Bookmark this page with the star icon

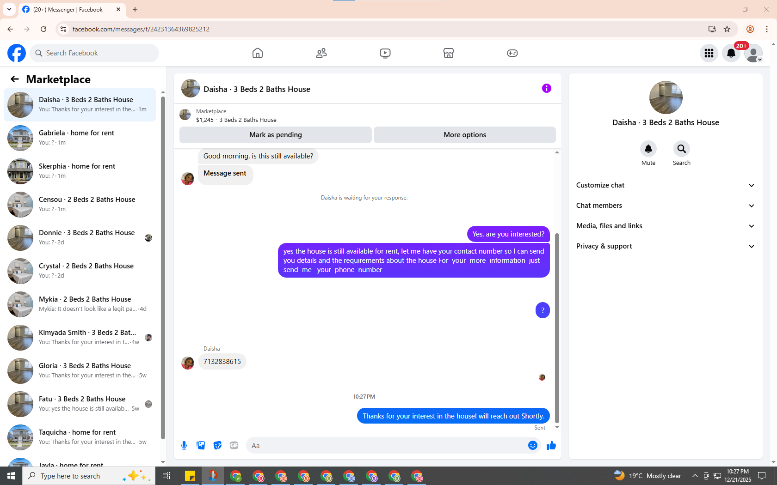(727, 29)
